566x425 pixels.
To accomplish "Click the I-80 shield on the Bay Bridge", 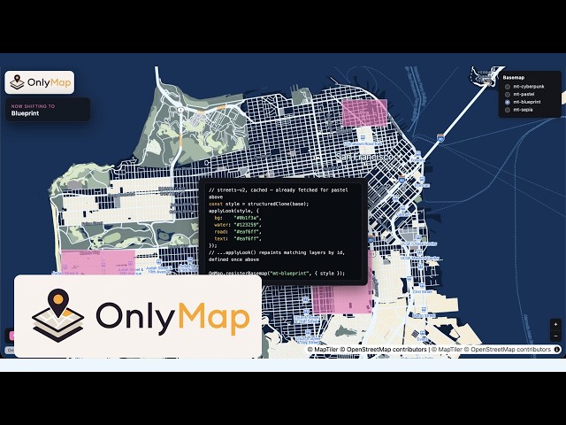I will tap(440, 138).
